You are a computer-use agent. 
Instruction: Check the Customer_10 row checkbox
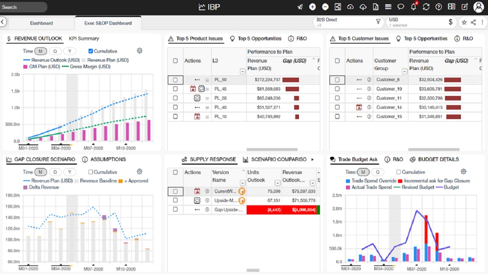pos(337,89)
